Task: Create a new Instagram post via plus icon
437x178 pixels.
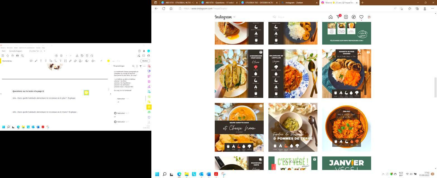Action: pyautogui.click(x=346, y=17)
